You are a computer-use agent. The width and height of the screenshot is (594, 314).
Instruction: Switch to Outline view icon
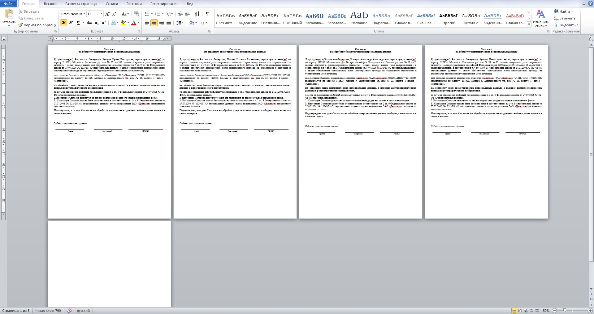(531, 311)
